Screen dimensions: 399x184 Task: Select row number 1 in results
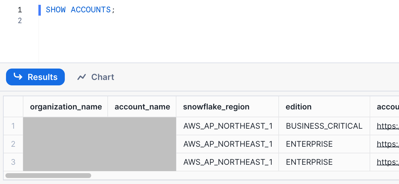click(13, 126)
